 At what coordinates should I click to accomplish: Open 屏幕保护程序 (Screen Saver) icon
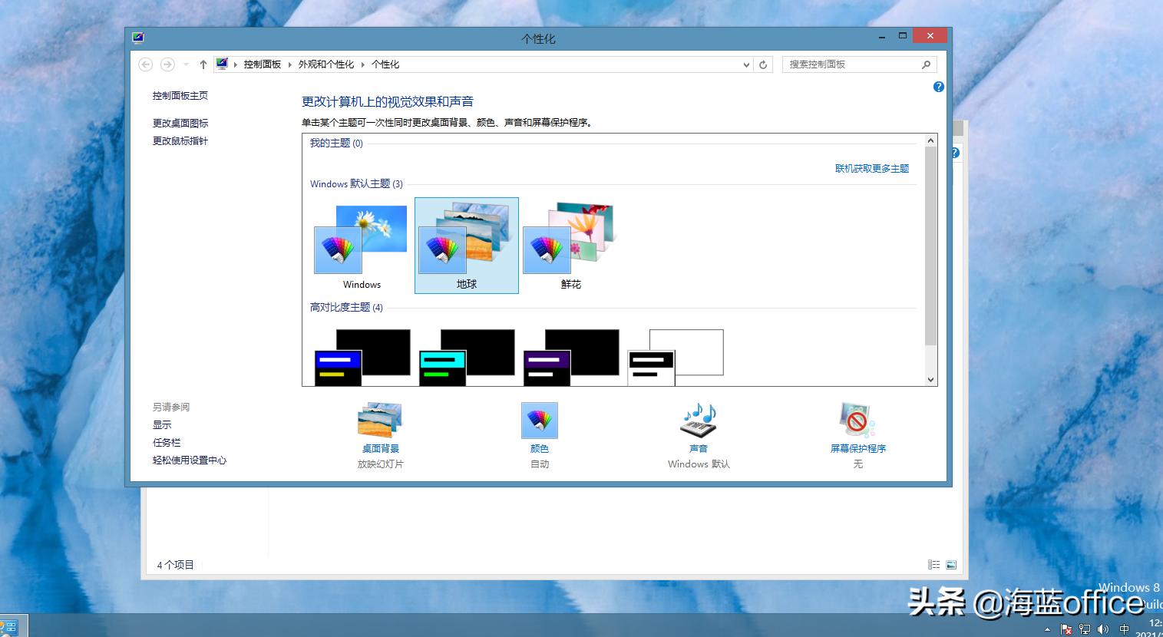click(857, 420)
